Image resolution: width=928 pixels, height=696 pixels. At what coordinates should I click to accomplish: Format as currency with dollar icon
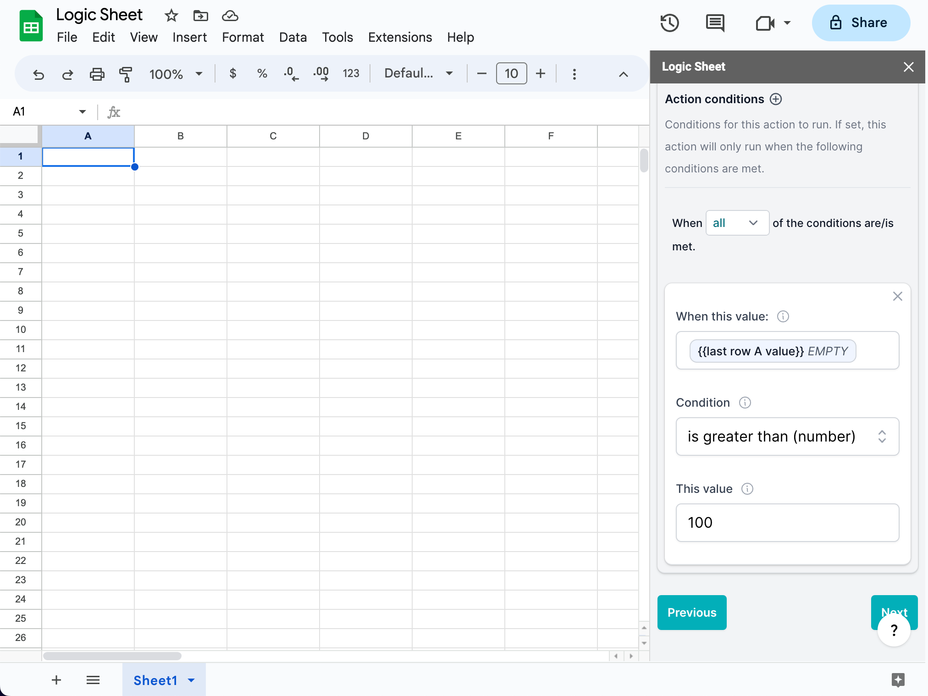[x=233, y=73]
